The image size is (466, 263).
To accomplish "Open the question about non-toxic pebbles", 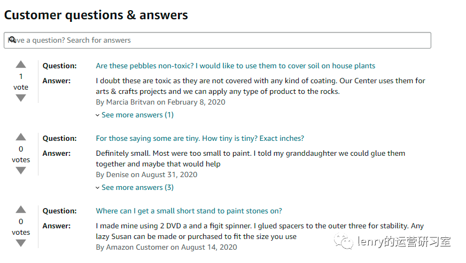I will (235, 66).
